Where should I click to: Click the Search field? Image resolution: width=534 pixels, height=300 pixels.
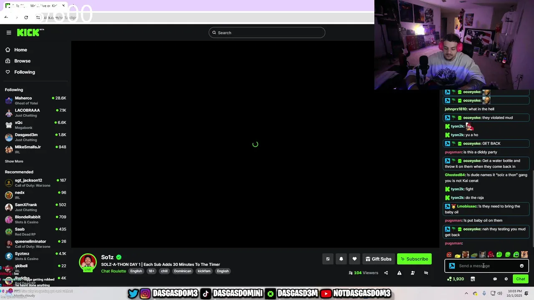267,32
